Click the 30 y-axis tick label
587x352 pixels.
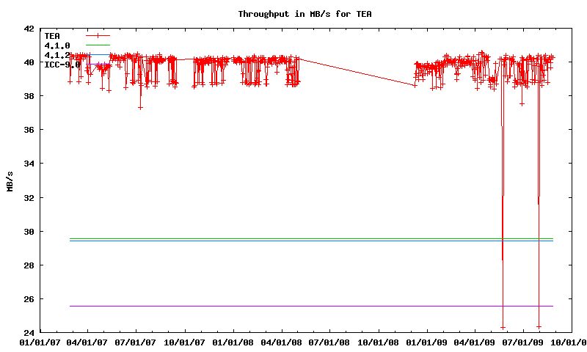tap(29, 232)
